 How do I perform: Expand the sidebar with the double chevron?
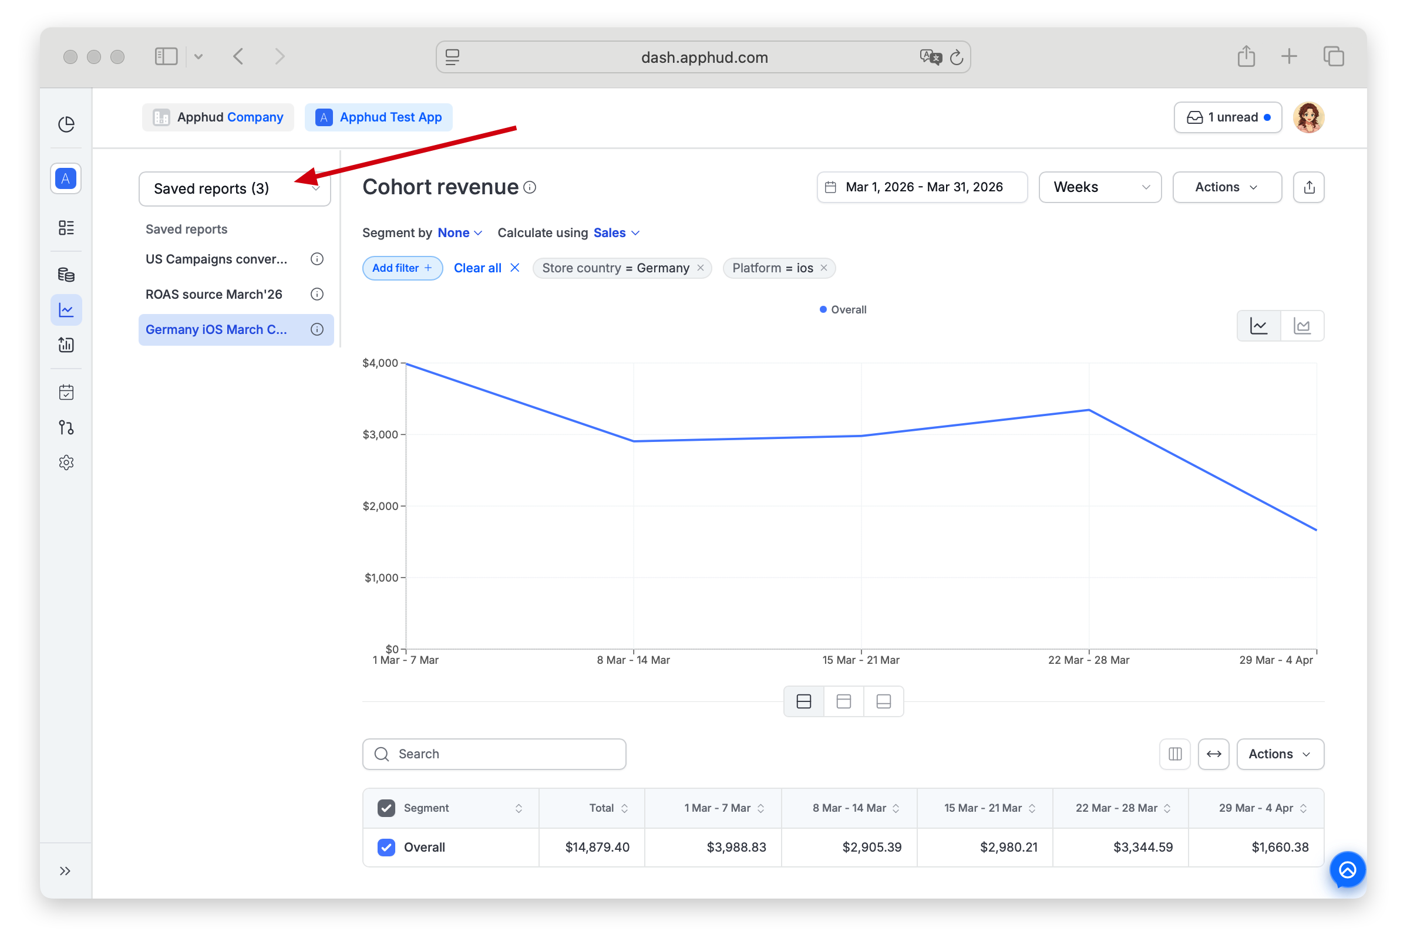coord(65,871)
